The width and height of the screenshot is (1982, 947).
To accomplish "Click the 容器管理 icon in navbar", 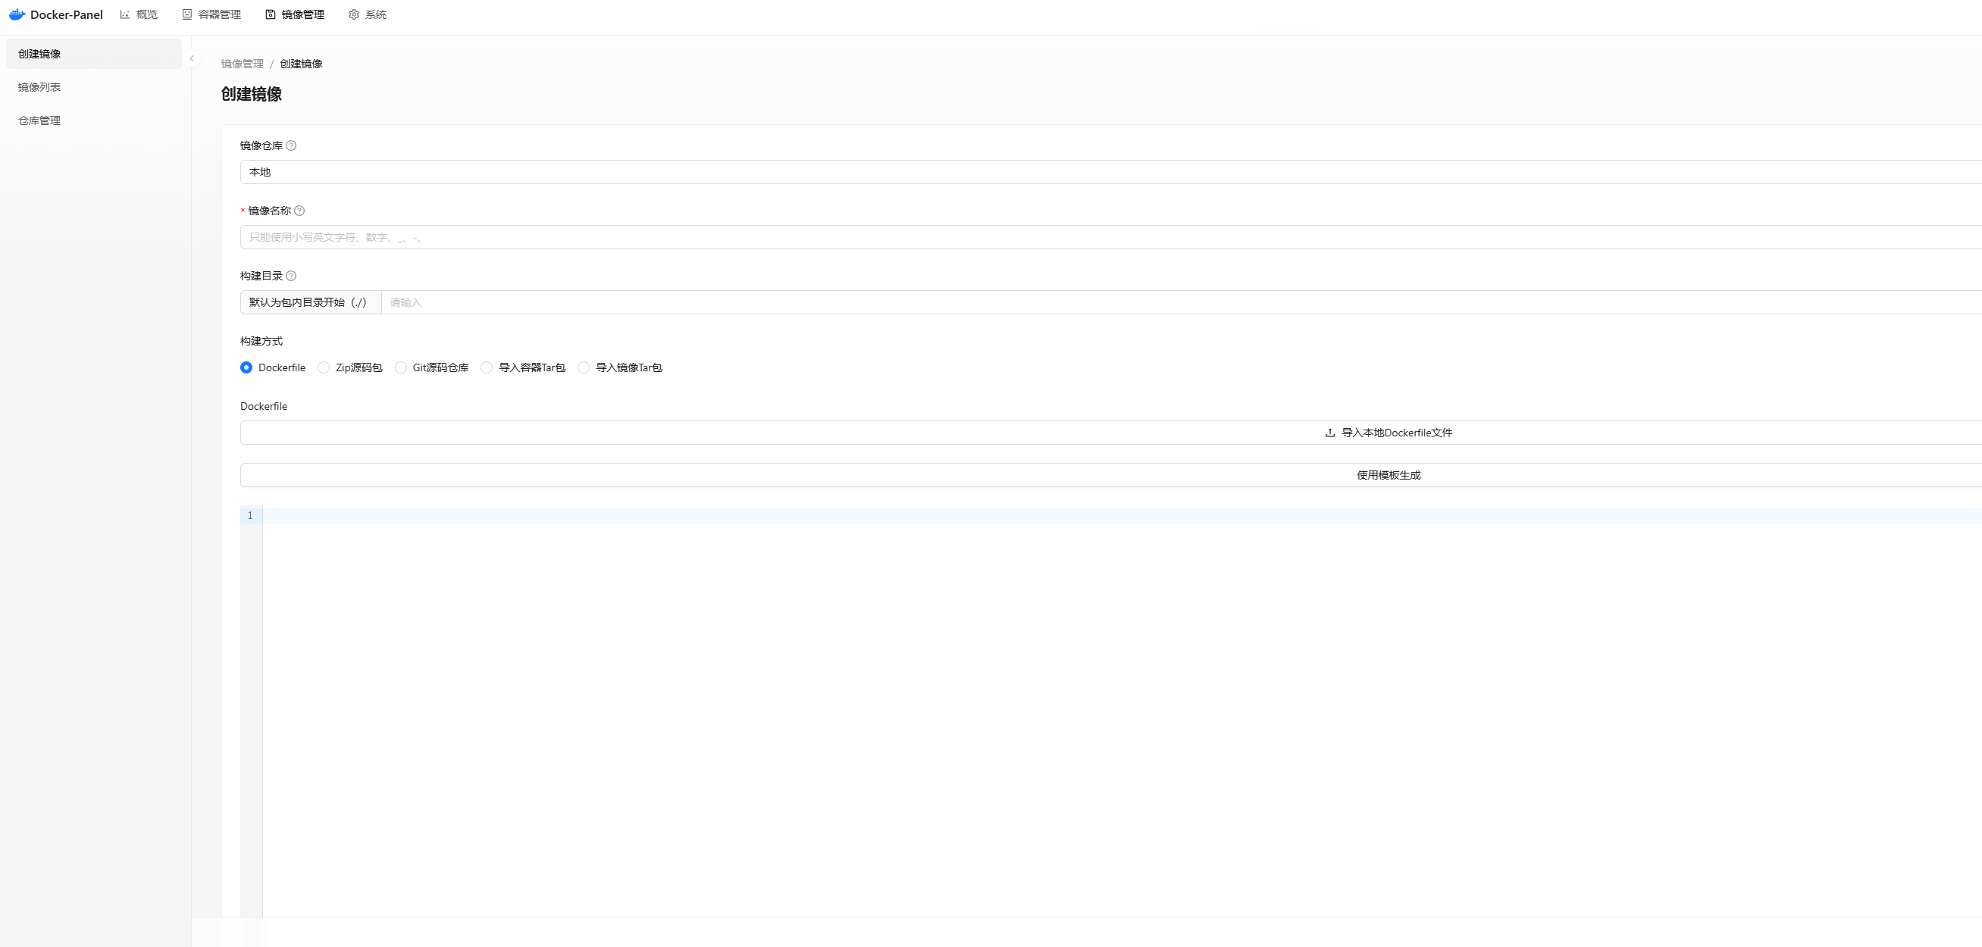I will 187,14.
